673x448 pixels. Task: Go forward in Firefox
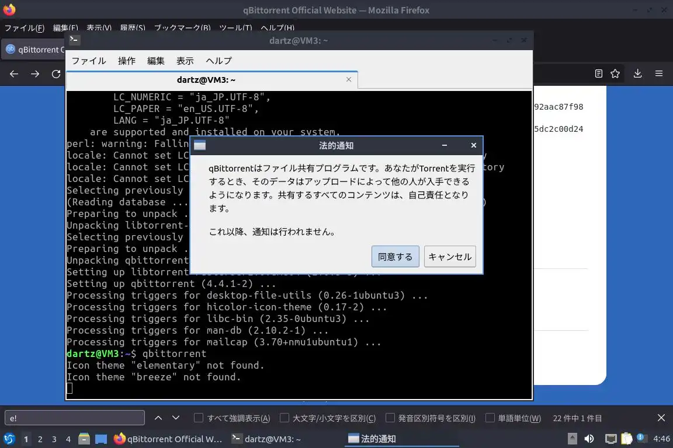tap(35, 73)
